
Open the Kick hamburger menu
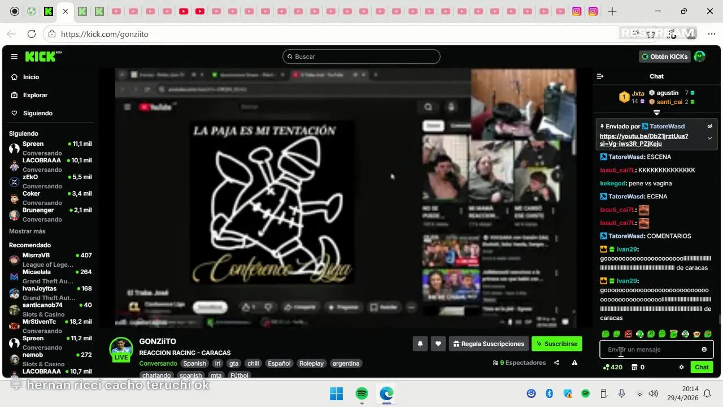(14, 57)
